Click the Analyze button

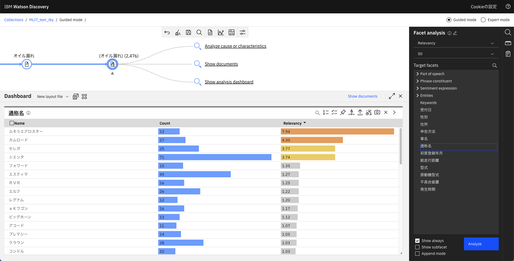coord(481,244)
